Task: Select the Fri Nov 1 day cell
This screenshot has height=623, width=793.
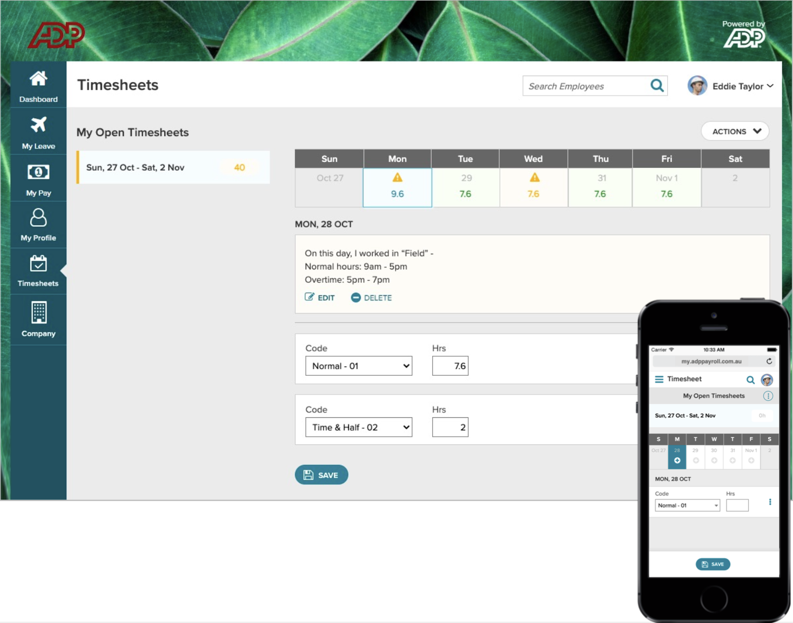Action: coord(667,187)
